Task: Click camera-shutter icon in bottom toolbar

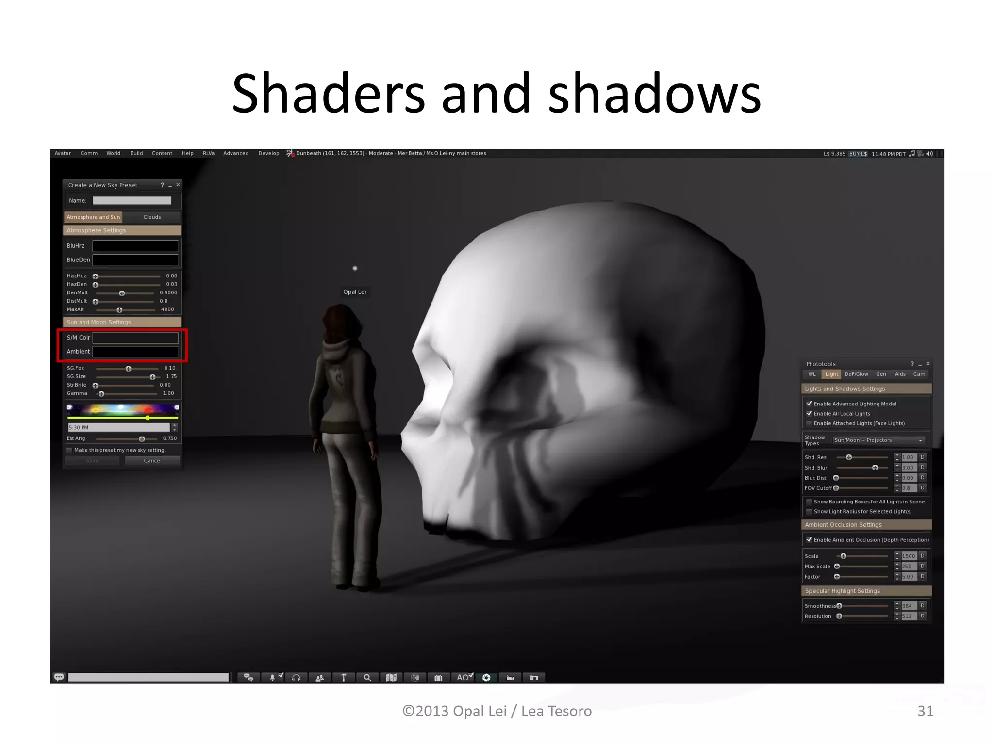Action: pos(486,678)
